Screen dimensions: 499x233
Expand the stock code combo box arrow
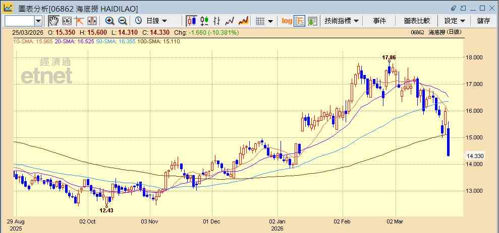[x=38, y=21]
